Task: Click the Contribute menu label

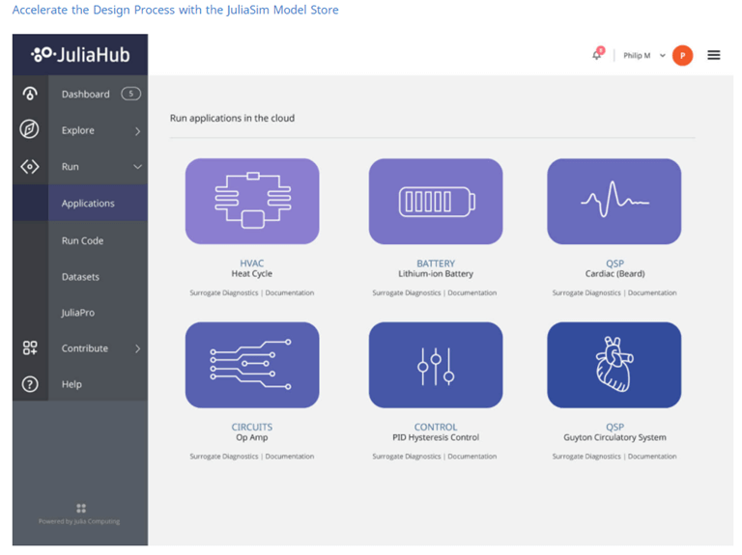Action: (85, 348)
